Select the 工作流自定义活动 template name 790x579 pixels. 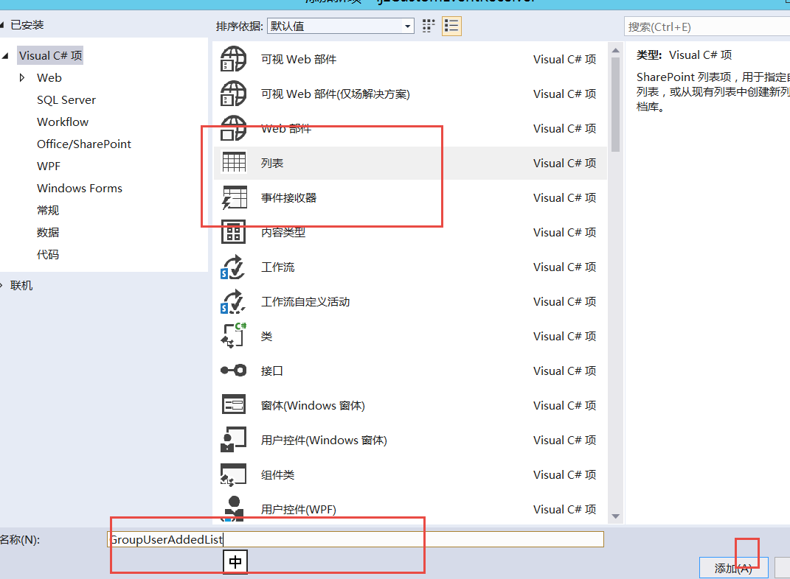[305, 302]
